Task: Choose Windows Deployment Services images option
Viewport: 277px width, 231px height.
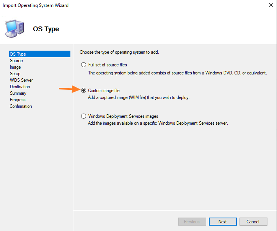Action: 83,116
